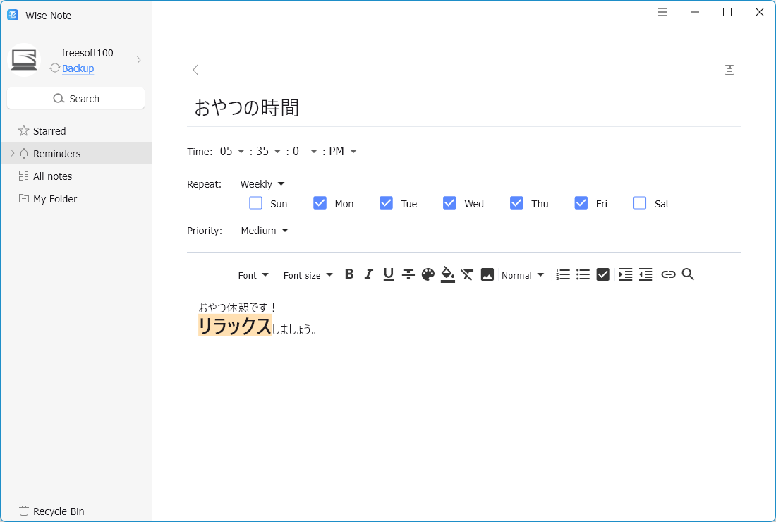
Task: Open the Recycle Bin
Action: click(x=58, y=511)
